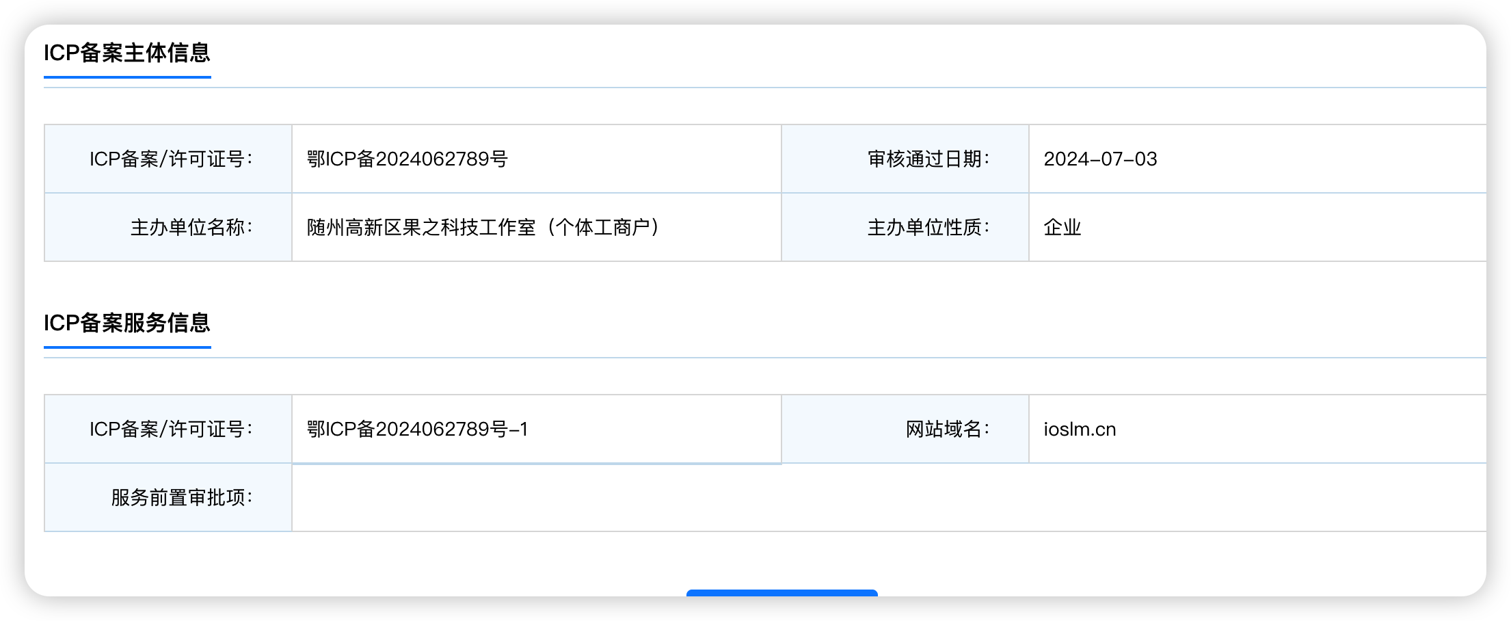Viewport: 1511px width, 621px height.
Task: Click the empty 服务前置审批项 value cell
Action: 889,497
